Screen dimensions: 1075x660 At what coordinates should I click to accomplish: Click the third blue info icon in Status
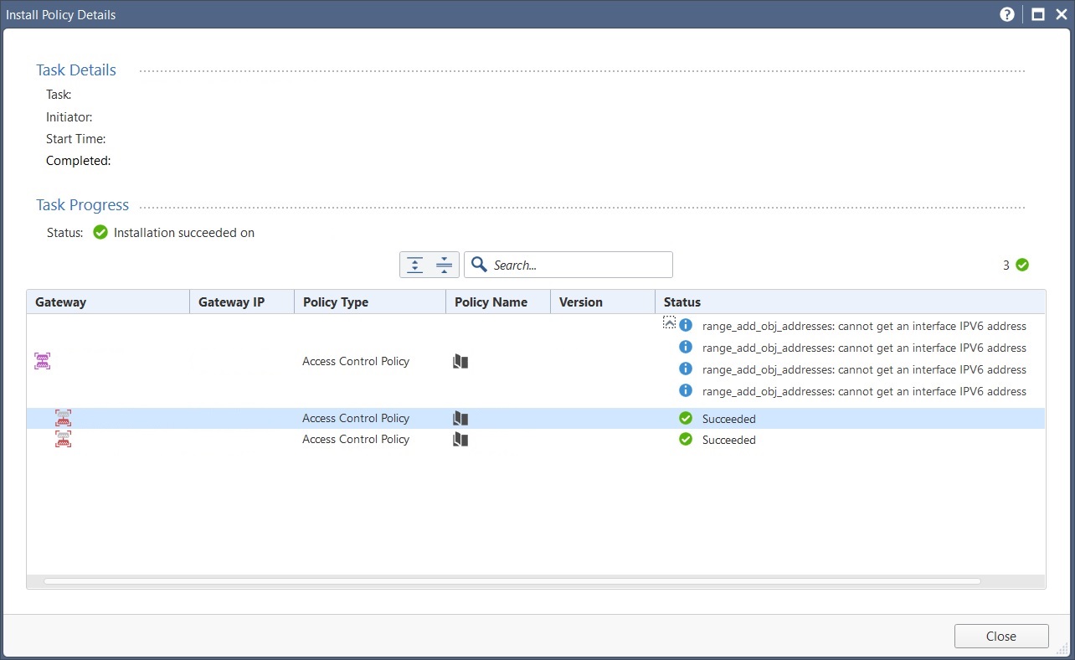pos(686,369)
